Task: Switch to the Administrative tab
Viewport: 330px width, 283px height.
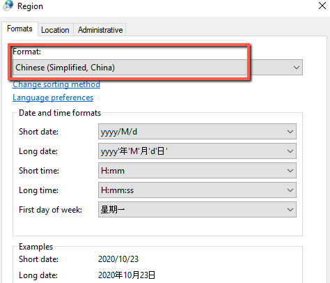Action: (x=100, y=30)
